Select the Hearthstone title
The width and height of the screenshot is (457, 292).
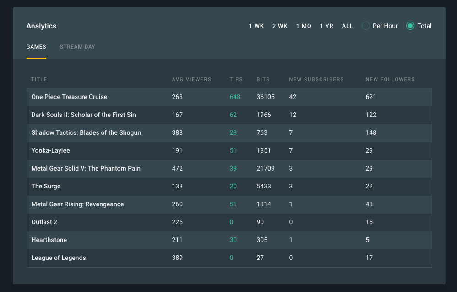pos(49,240)
